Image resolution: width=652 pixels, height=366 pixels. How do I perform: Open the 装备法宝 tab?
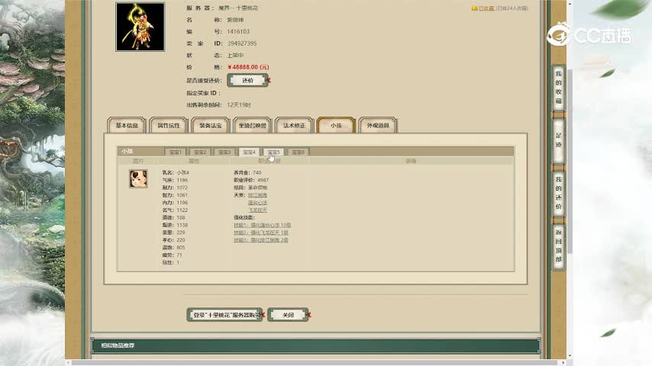pos(211,126)
